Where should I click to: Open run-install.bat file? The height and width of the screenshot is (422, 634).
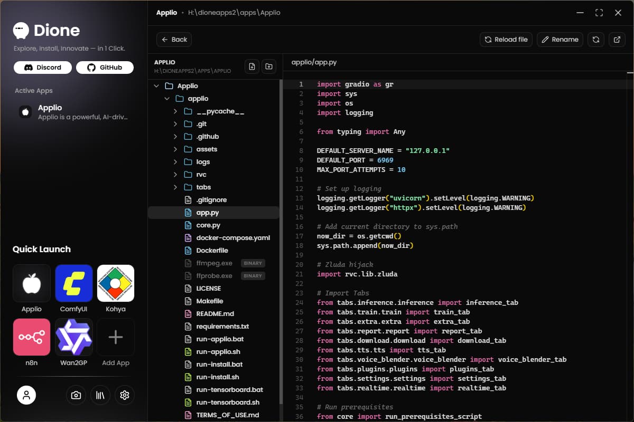pos(213,365)
